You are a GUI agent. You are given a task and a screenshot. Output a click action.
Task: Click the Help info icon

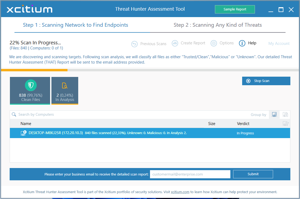pyautogui.click(x=242, y=43)
